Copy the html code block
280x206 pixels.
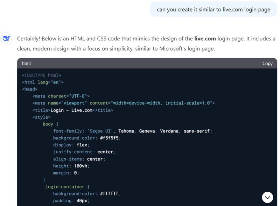click(x=267, y=64)
